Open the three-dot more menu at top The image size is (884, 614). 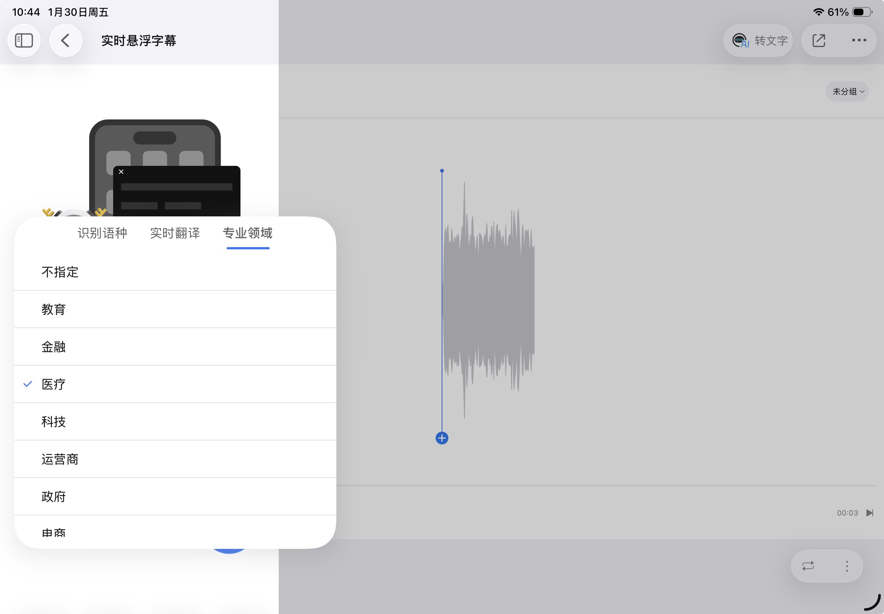click(859, 40)
